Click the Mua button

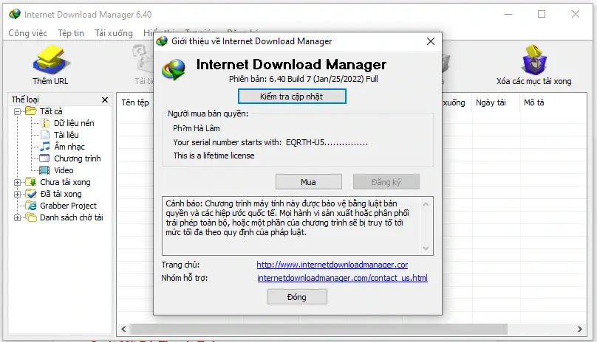pos(308,181)
